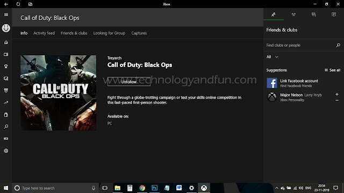Open the hamburger menu in the sidebar

coord(6,14)
